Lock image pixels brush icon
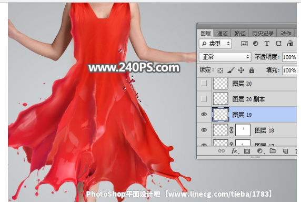This screenshot has width=301, height=204. 231,70
